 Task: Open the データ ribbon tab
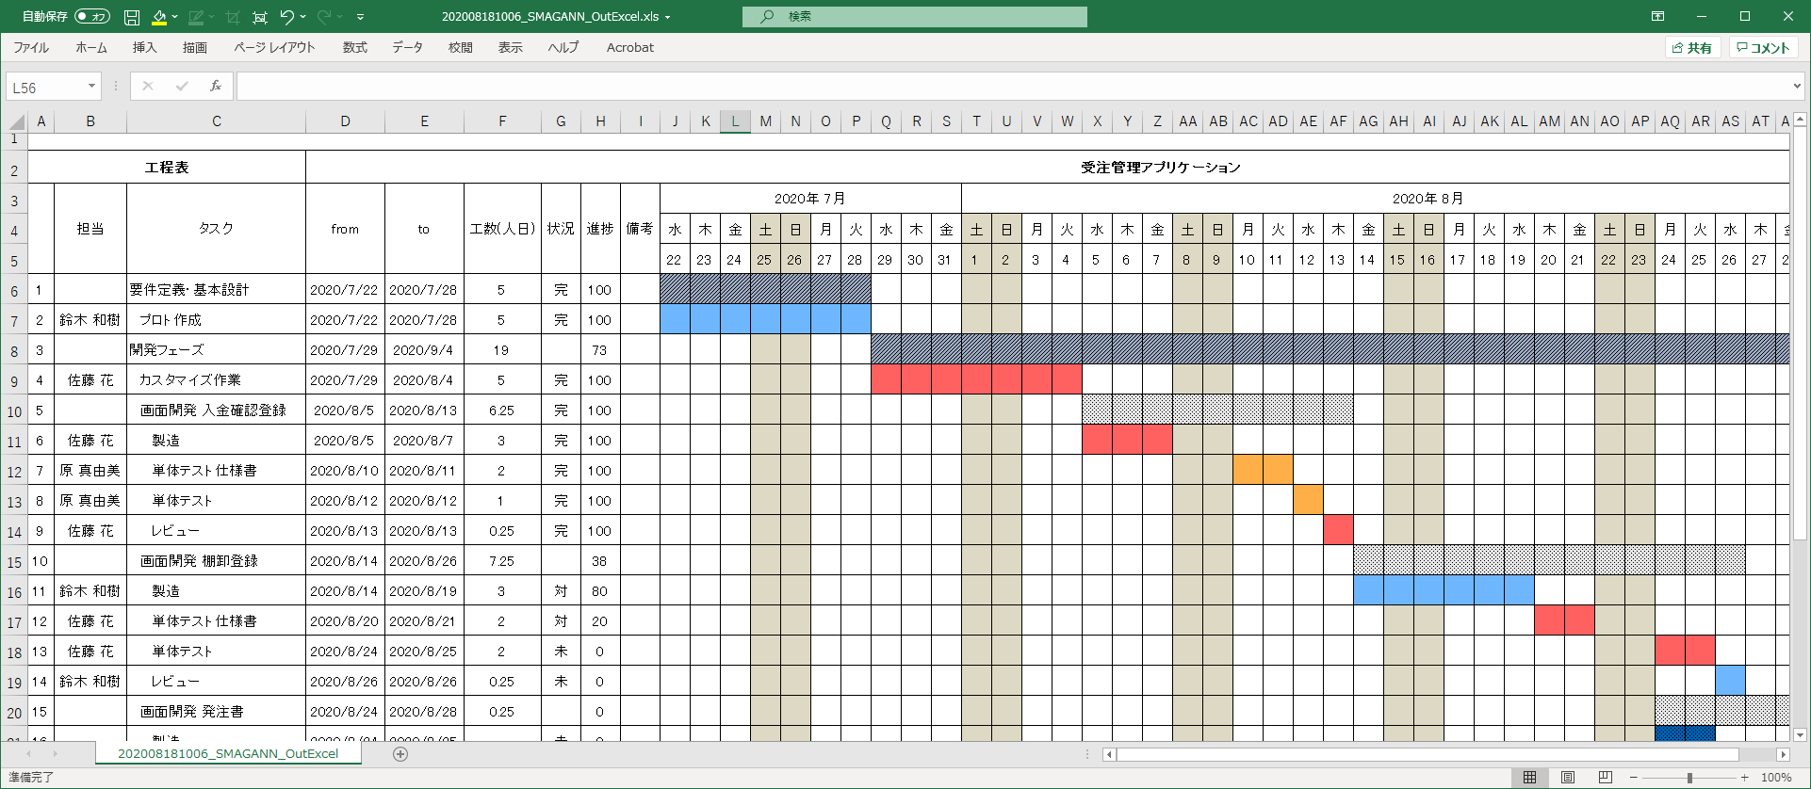(408, 47)
